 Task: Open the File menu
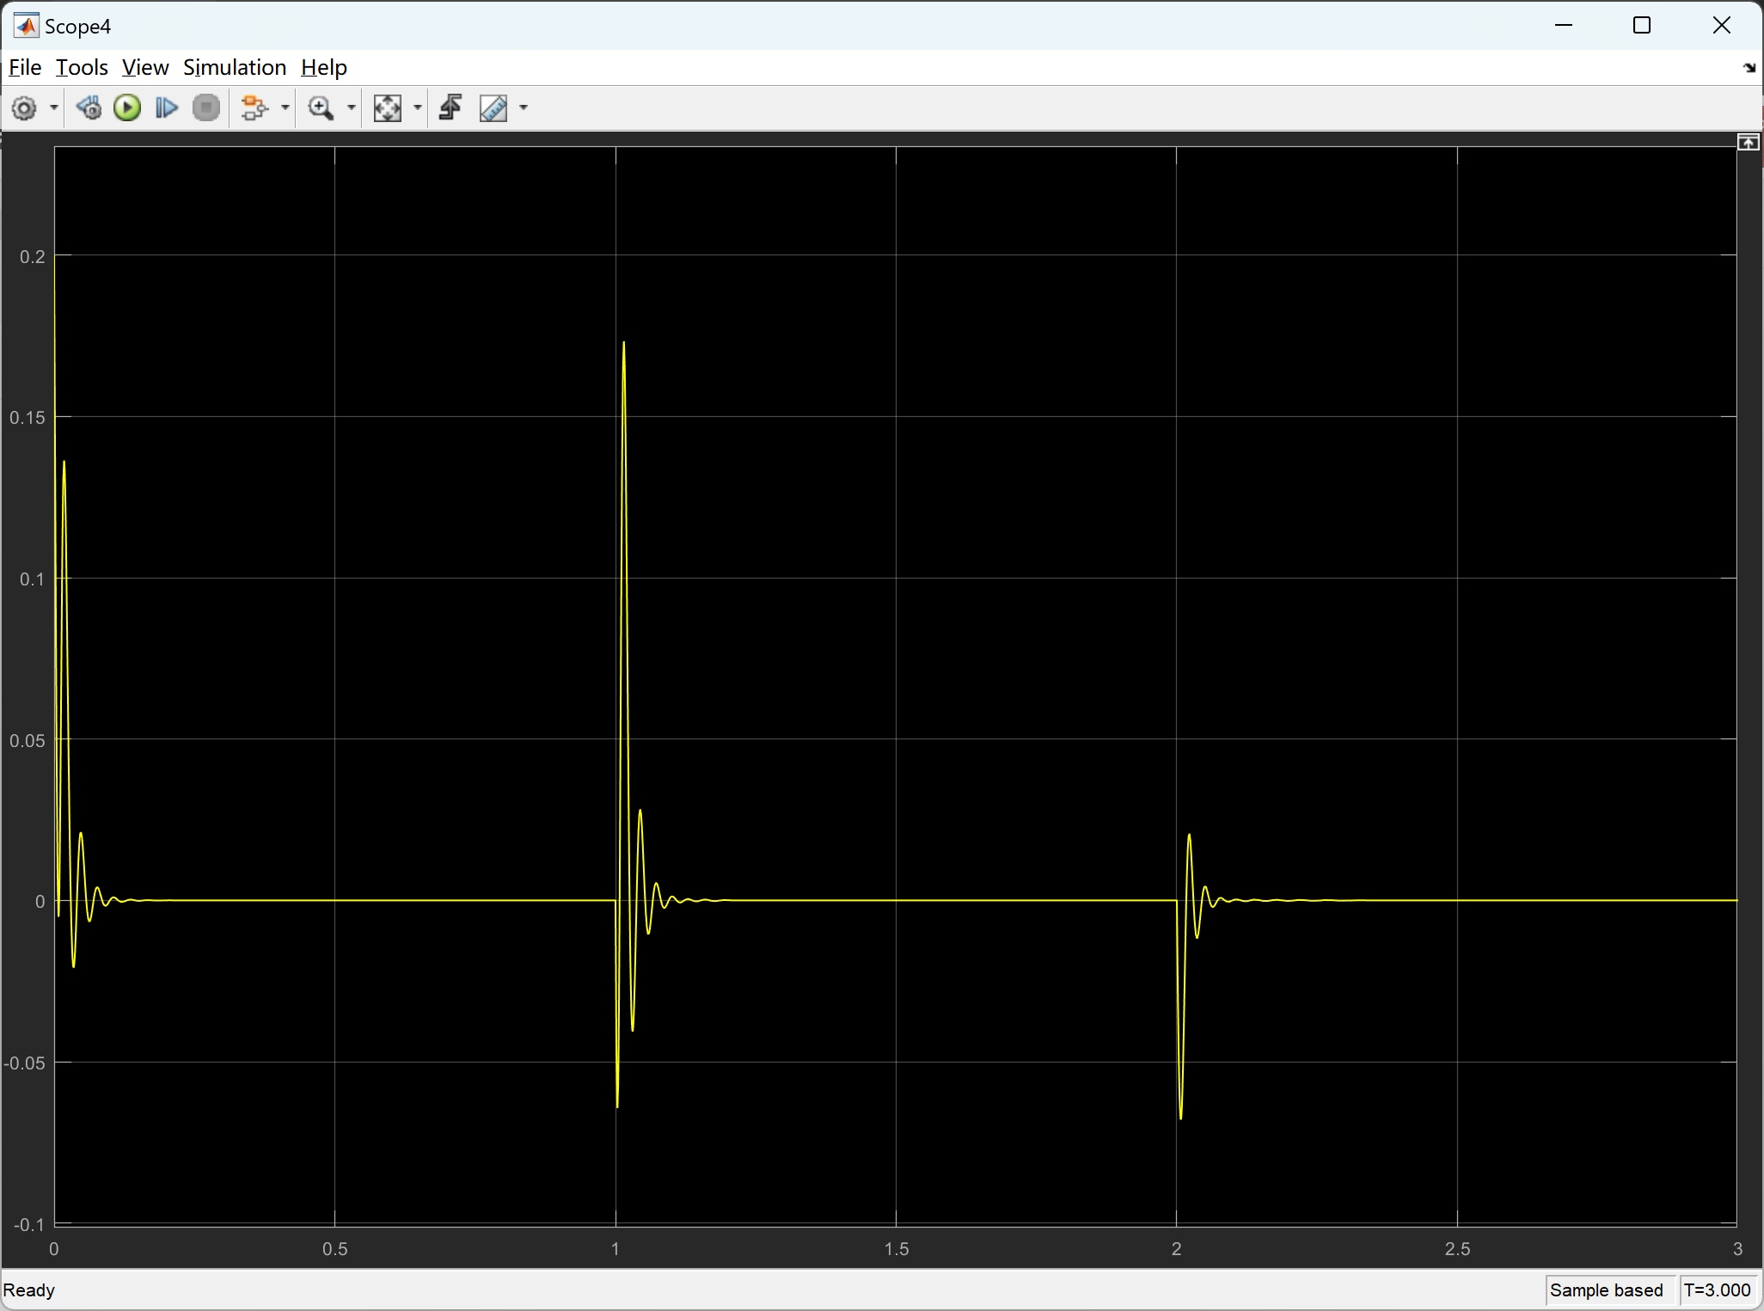25,67
